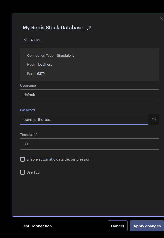This screenshot has width=164, height=238.
Task: Check the Use TLS option
Action: coord(23,172)
